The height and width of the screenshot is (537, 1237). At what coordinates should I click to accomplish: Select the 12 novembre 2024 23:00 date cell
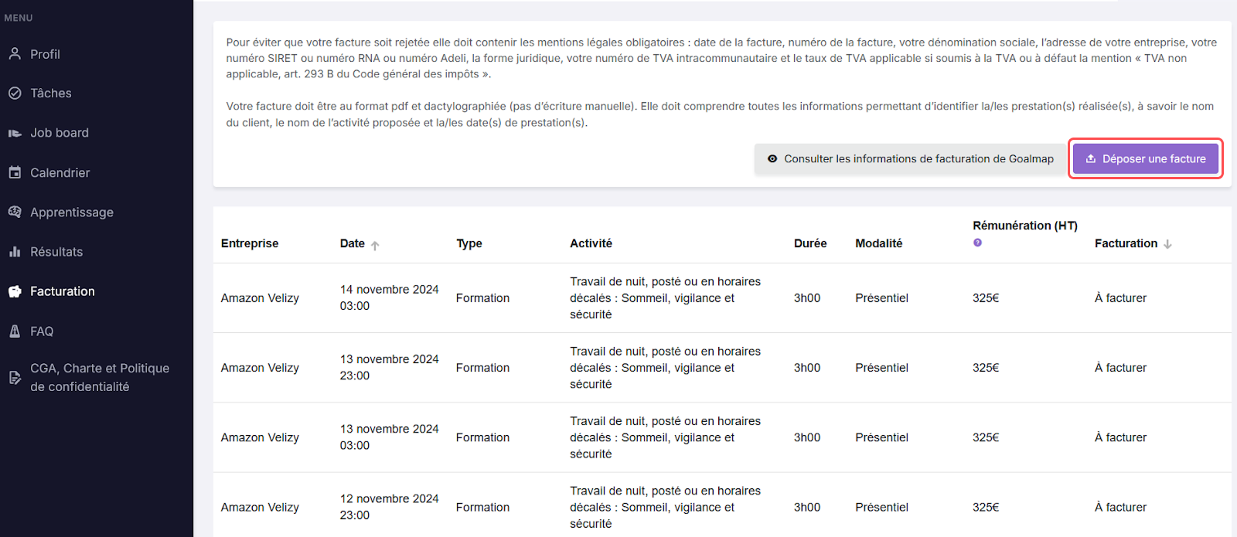tap(390, 507)
